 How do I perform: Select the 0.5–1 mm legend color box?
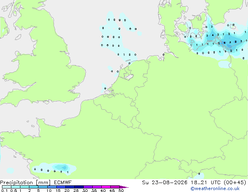tap(16, 187)
